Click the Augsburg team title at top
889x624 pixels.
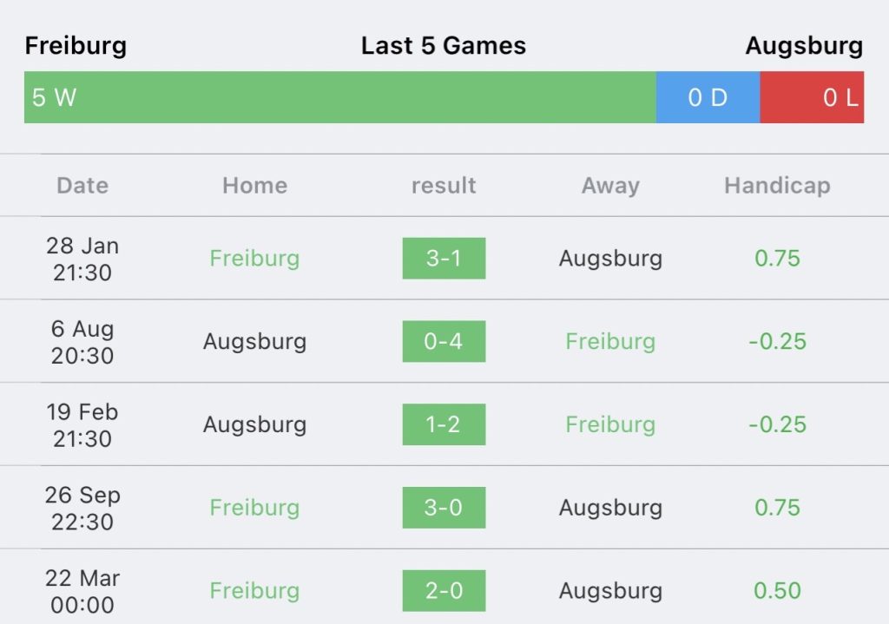(x=805, y=46)
